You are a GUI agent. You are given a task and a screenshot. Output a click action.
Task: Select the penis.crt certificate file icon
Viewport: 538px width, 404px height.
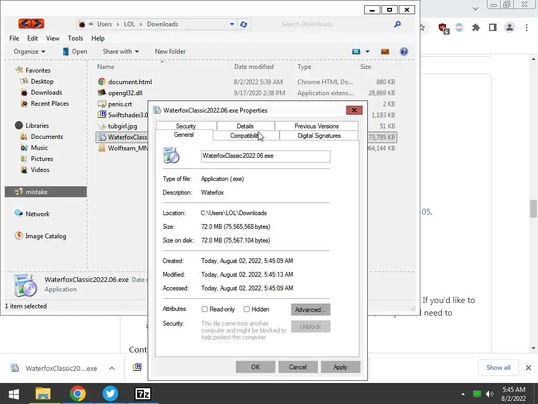tap(101, 104)
